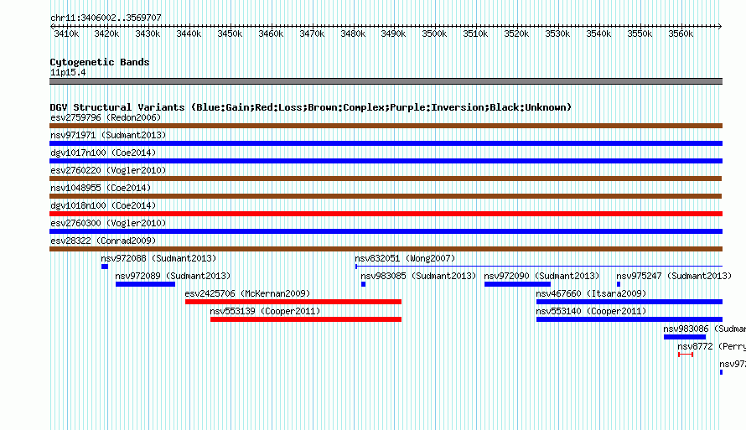The width and height of the screenshot is (746, 430).
Task: Open the dgv1018n100 (Coe2014) label
Action: click(x=103, y=205)
